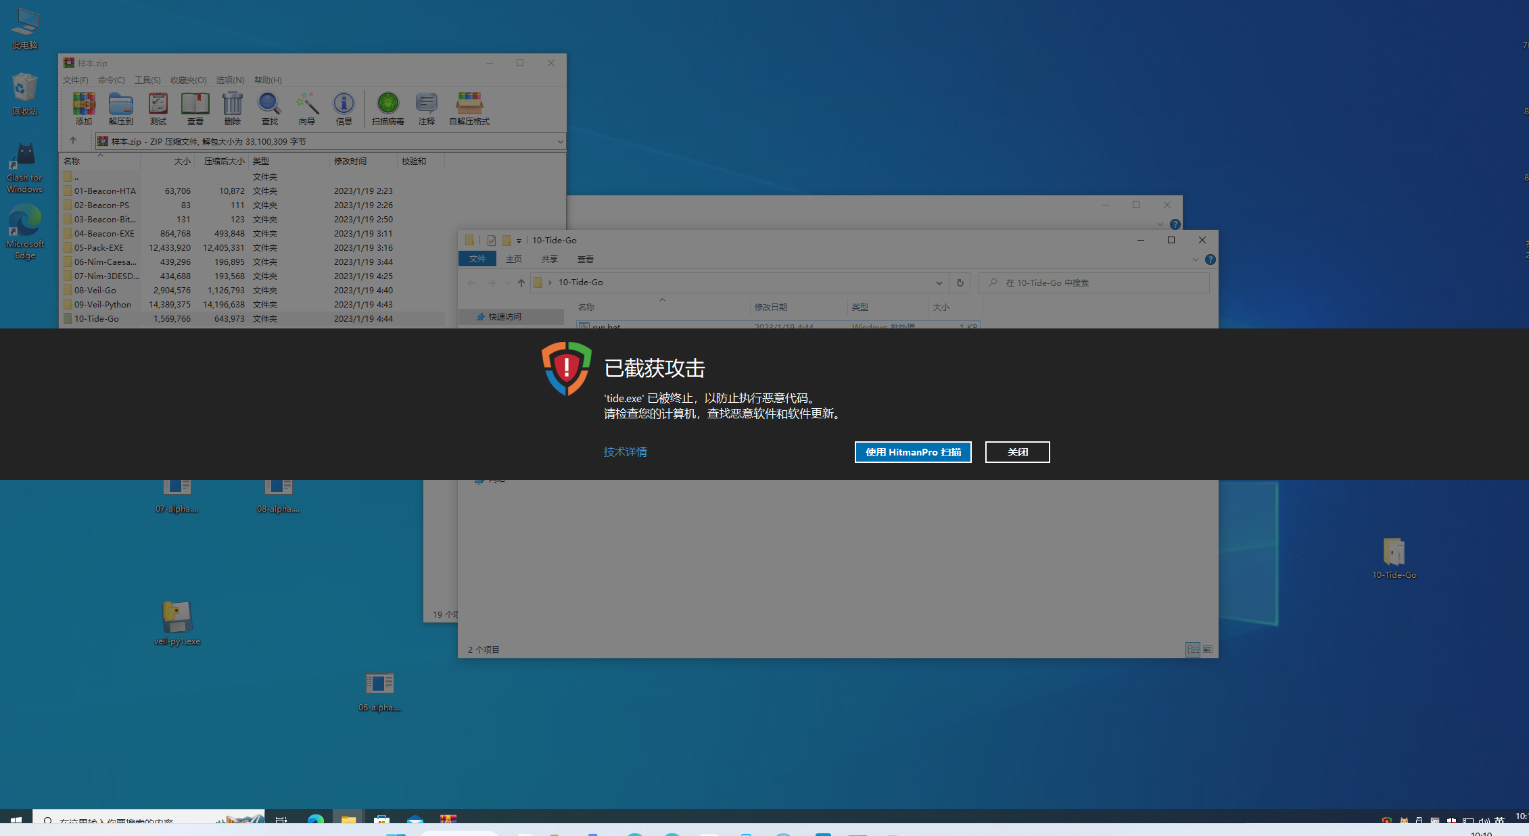1529x836 pixels.
Task: Toggle details view at Explorer bottom-right
Action: pos(1193,649)
